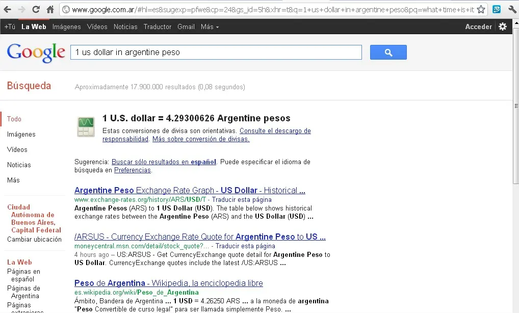
Task: Open the Preferencias link
Action: click(x=133, y=170)
